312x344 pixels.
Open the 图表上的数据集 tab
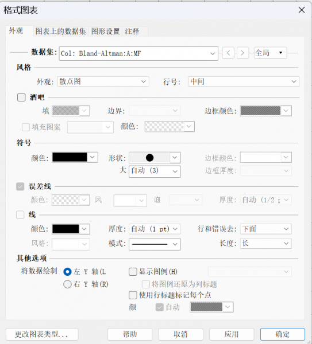[x=61, y=32]
